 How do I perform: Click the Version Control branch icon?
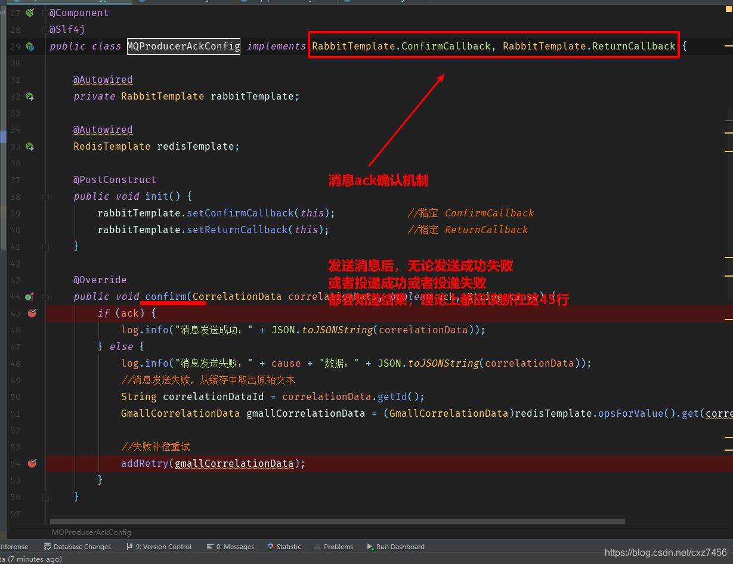[x=129, y=547]
